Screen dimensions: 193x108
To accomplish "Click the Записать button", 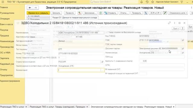I will click(56, 13).
